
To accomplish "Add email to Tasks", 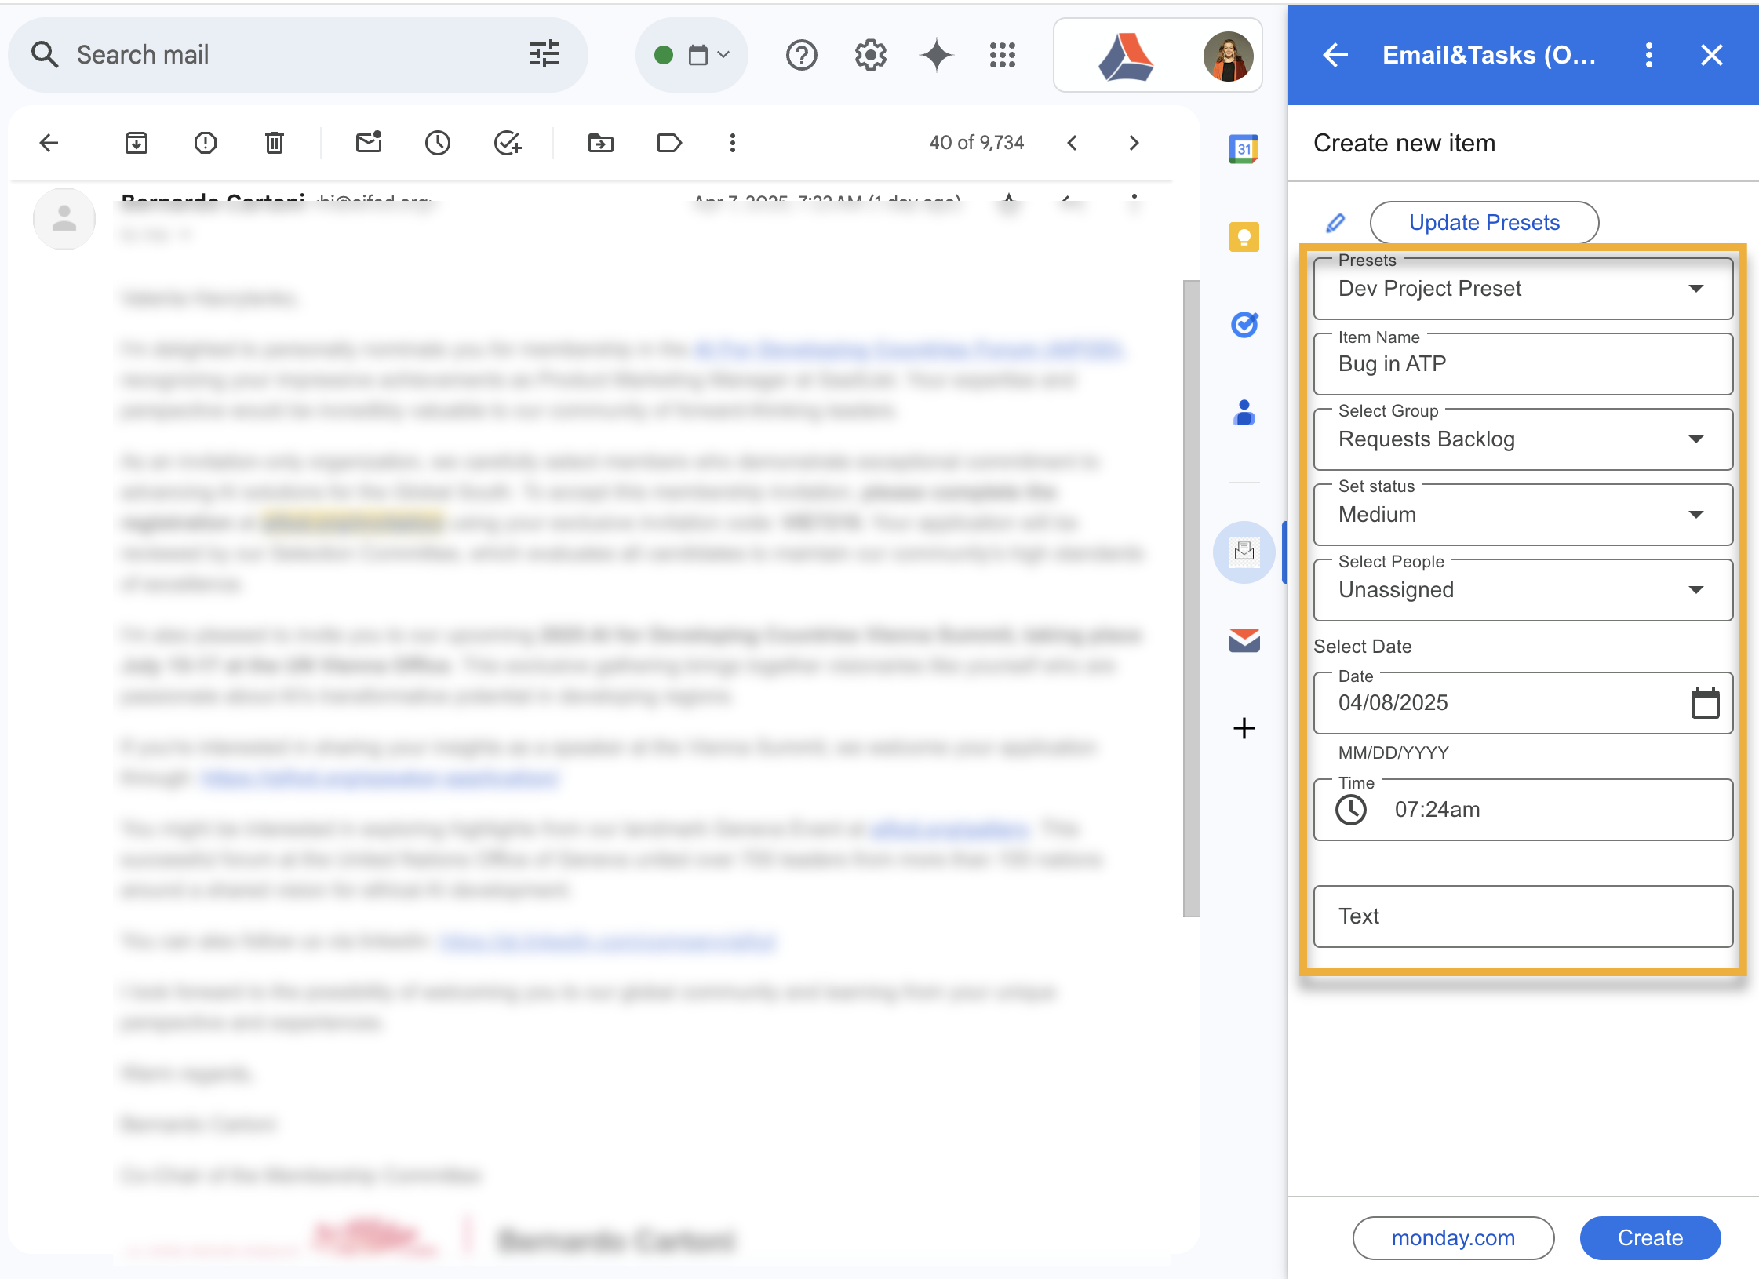I will 507,143.
